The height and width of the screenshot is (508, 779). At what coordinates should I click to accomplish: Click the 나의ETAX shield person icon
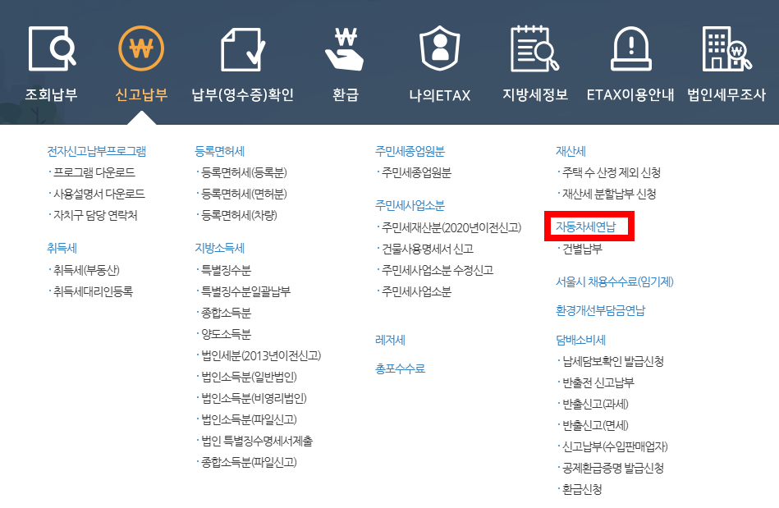pyautogui.click(x=440, y=48)
